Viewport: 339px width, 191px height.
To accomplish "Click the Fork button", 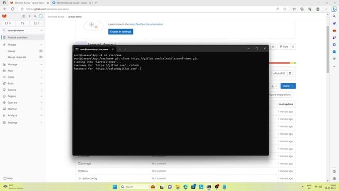I will (x=284, y=47).
